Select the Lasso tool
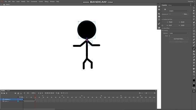The width and height of the screenshot is (196, 110). (x=194, y=19)
